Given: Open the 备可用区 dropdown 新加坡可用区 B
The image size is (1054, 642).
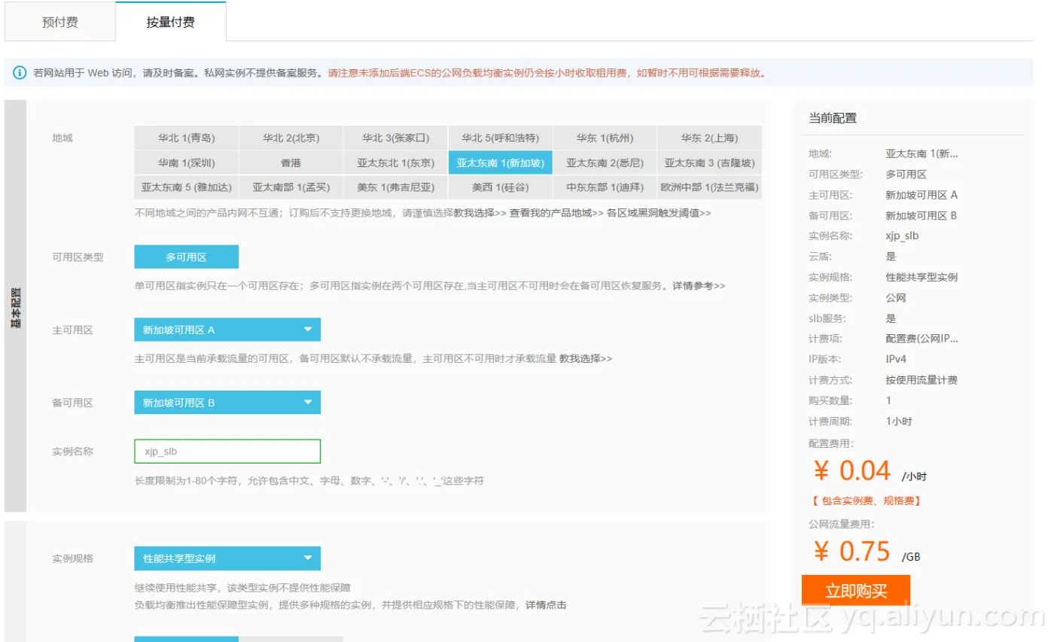Looking at the screenshot, I should 227,403.
